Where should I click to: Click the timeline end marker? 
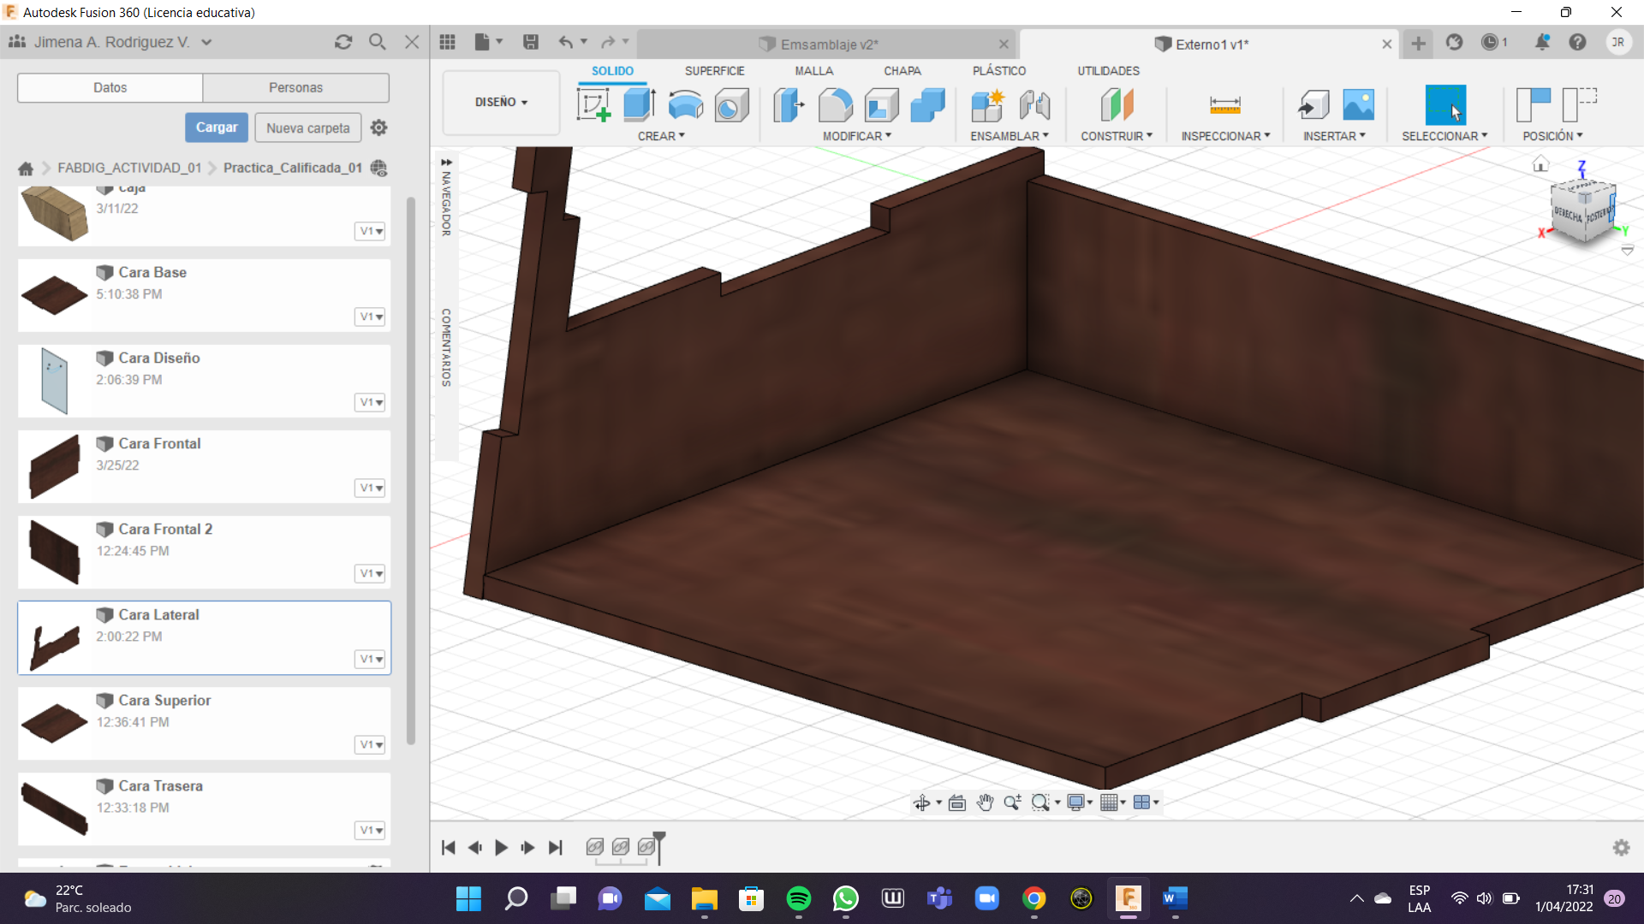(x=659, y=847)
